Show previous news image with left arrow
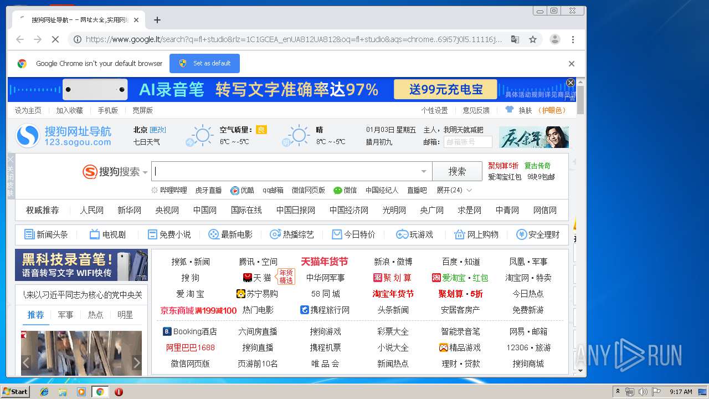Screen dimensions: 709x399 [x=26, y=363]
